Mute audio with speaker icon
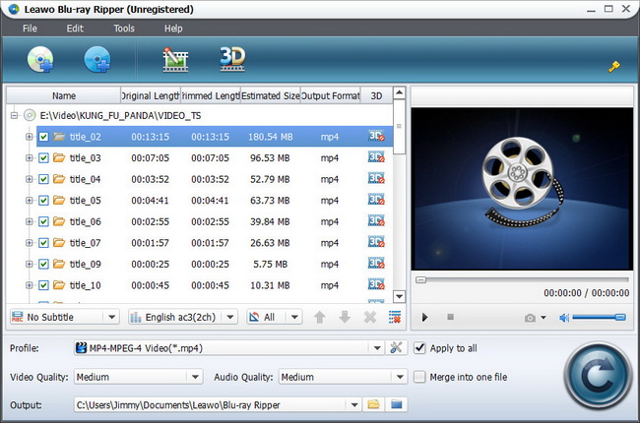 (x=564, y=318)
